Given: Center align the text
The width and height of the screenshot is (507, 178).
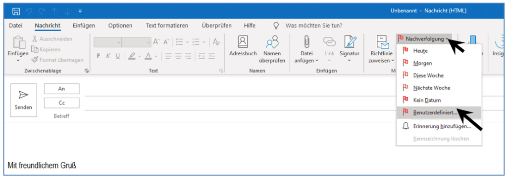Looking at the screenshot, I should coord(179,56).
